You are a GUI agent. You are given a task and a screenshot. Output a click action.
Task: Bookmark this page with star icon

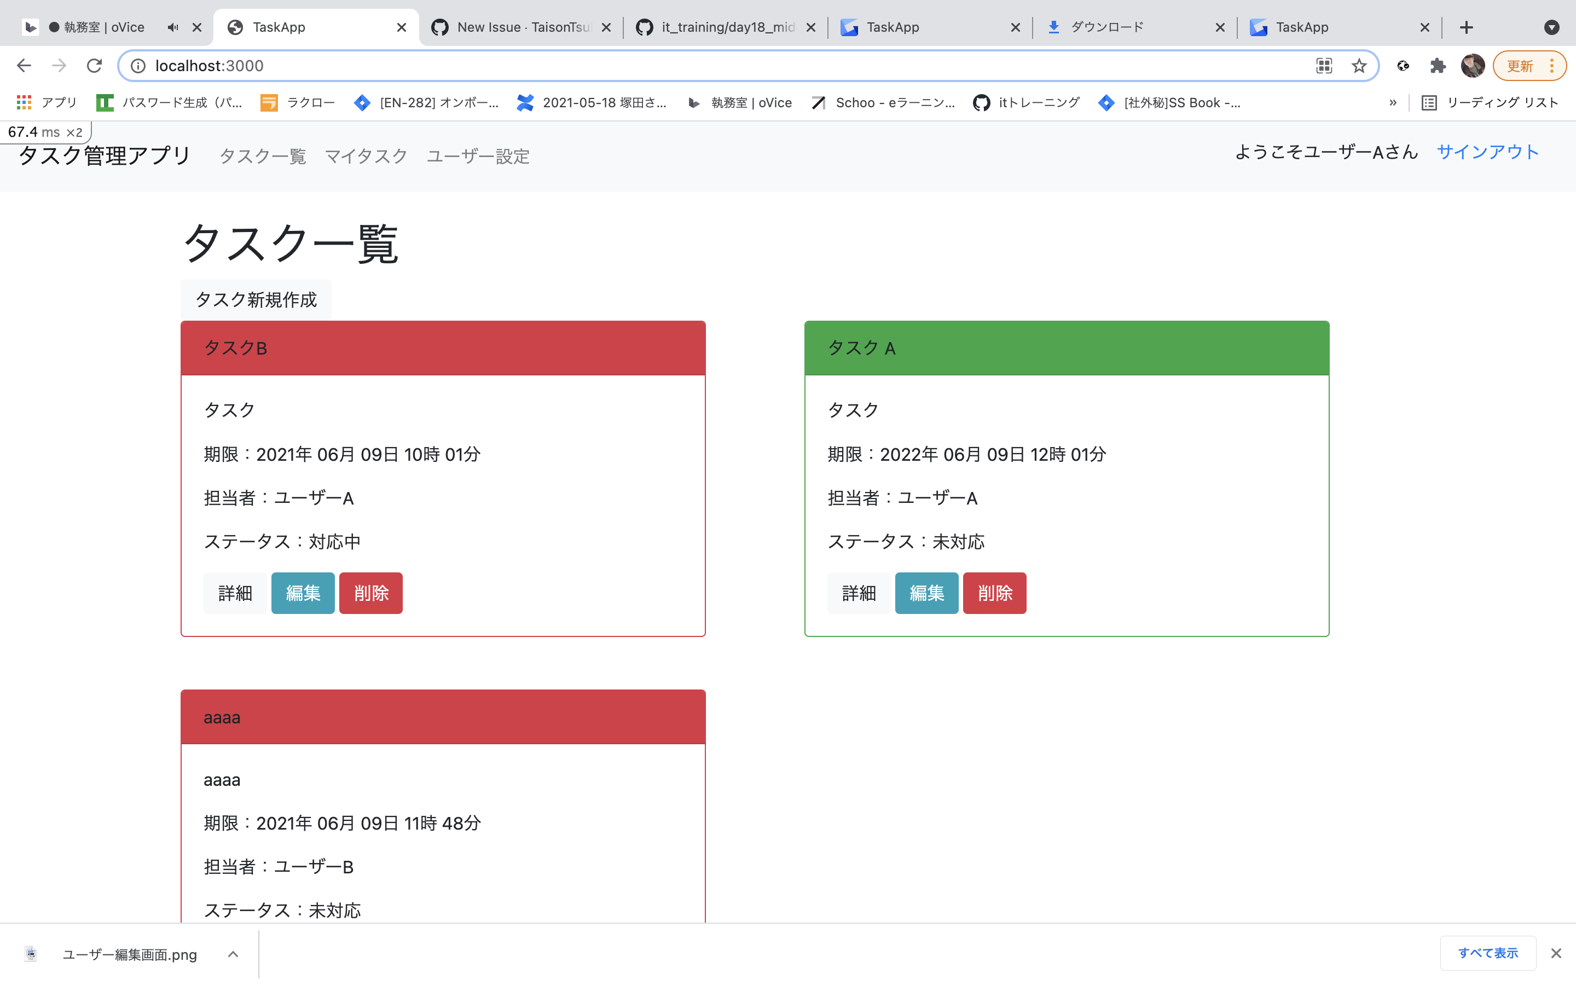(1359, 66)
